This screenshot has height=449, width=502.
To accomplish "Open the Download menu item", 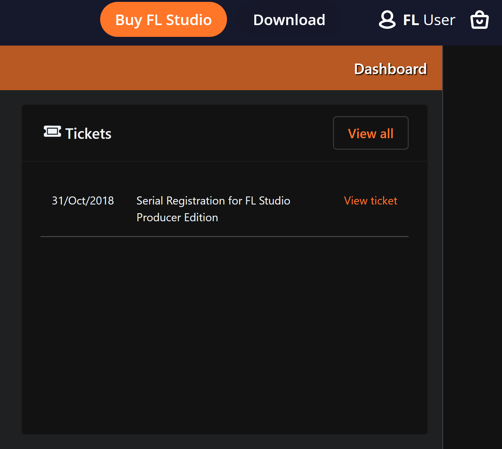I will (x=289, y=20).
